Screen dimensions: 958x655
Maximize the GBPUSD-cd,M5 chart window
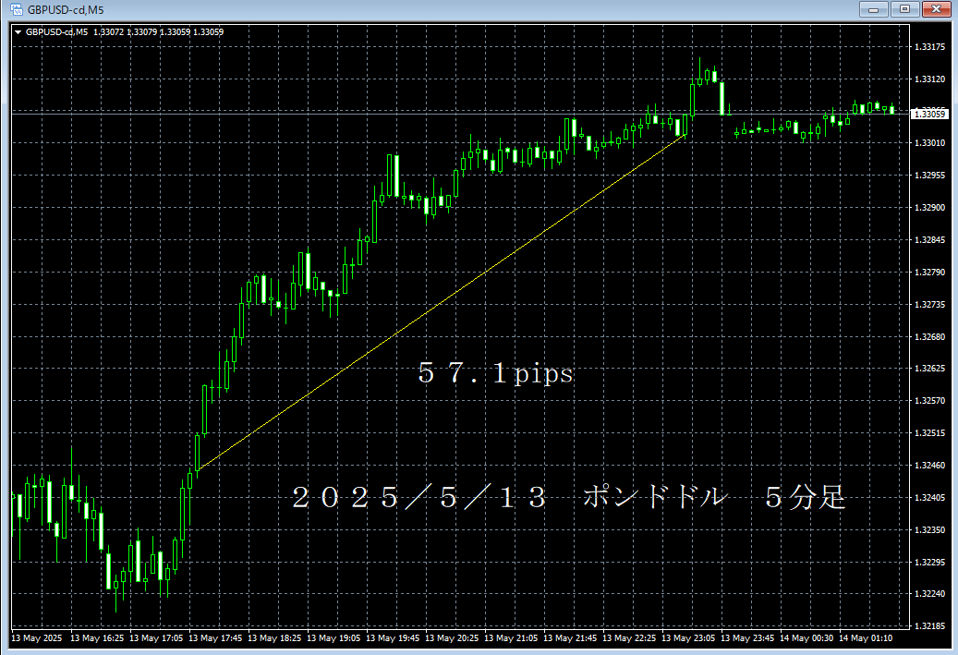tap(904, 9)
